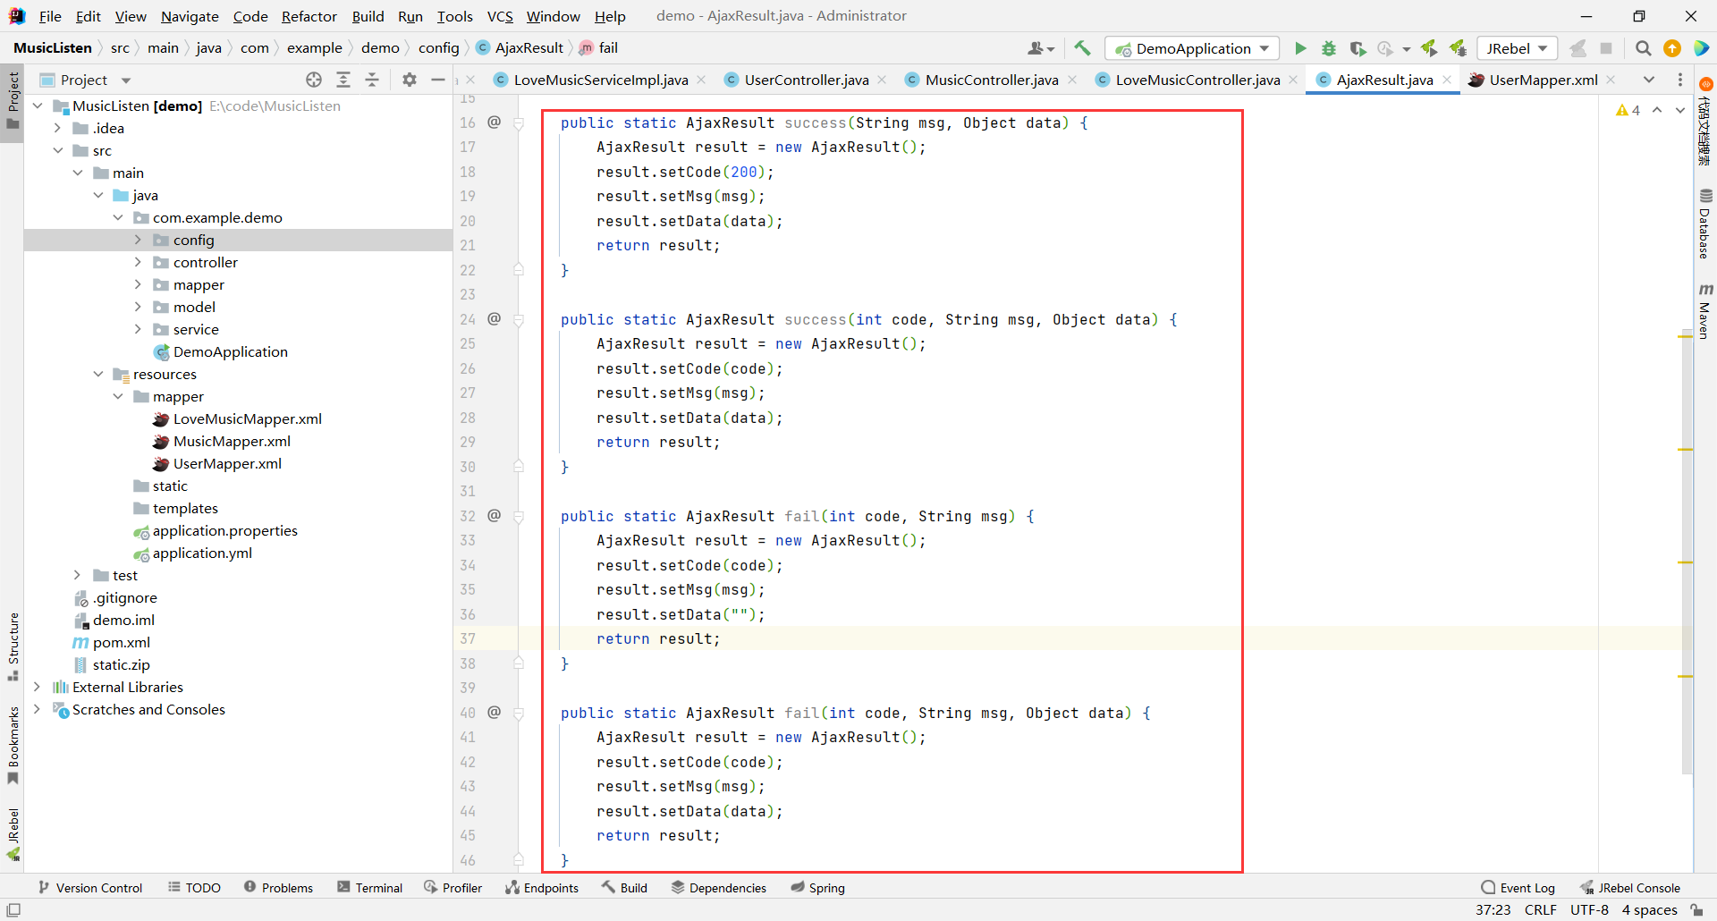Click the UTF-8 encoding status indicator

(1589, 909)
